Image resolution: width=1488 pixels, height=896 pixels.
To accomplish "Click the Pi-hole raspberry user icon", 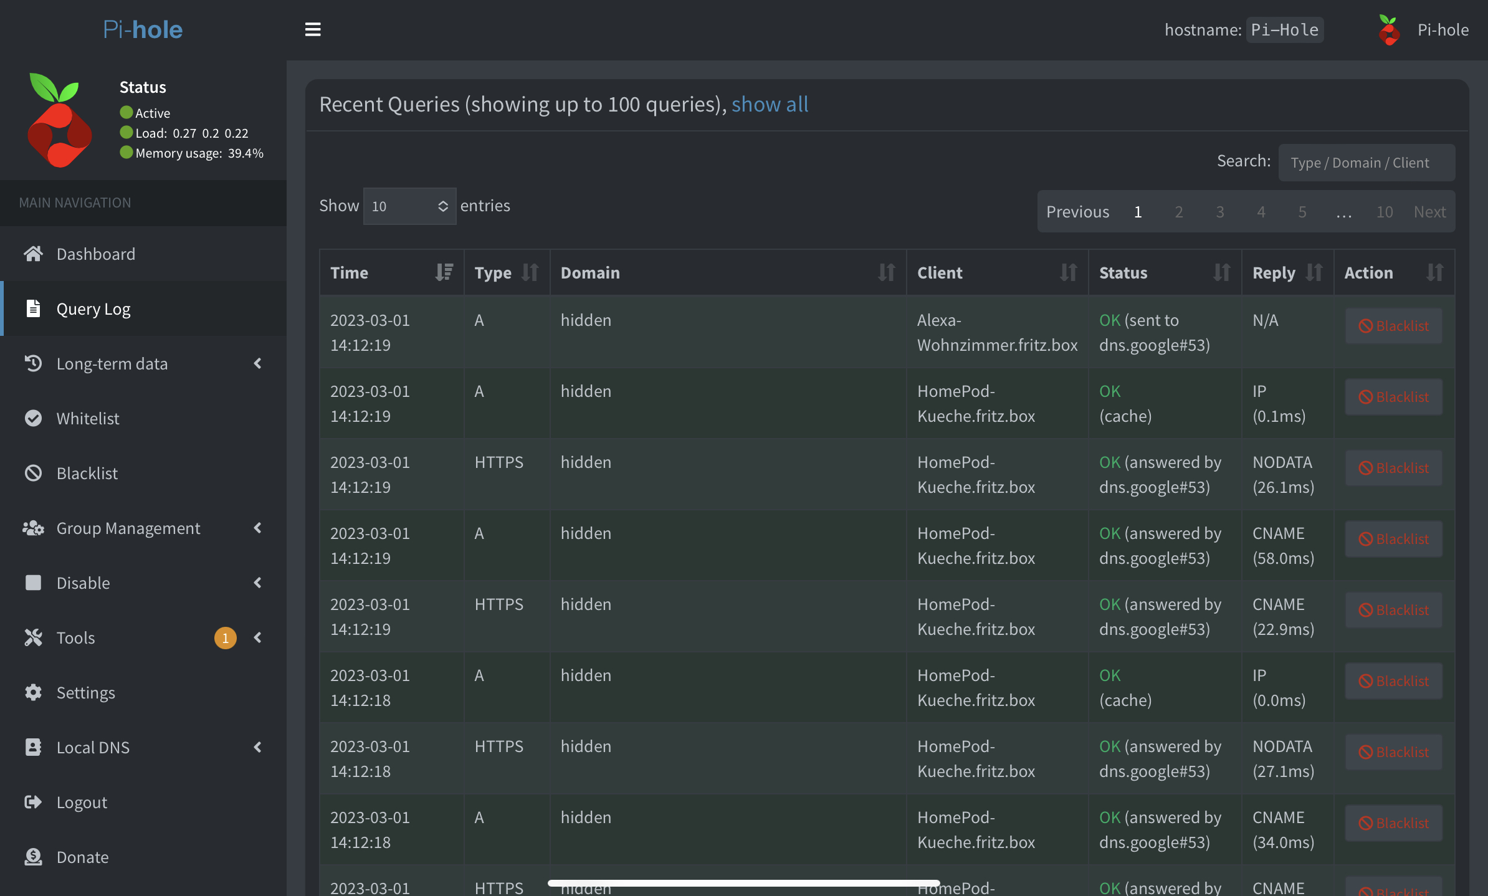I will point(1389,29).
